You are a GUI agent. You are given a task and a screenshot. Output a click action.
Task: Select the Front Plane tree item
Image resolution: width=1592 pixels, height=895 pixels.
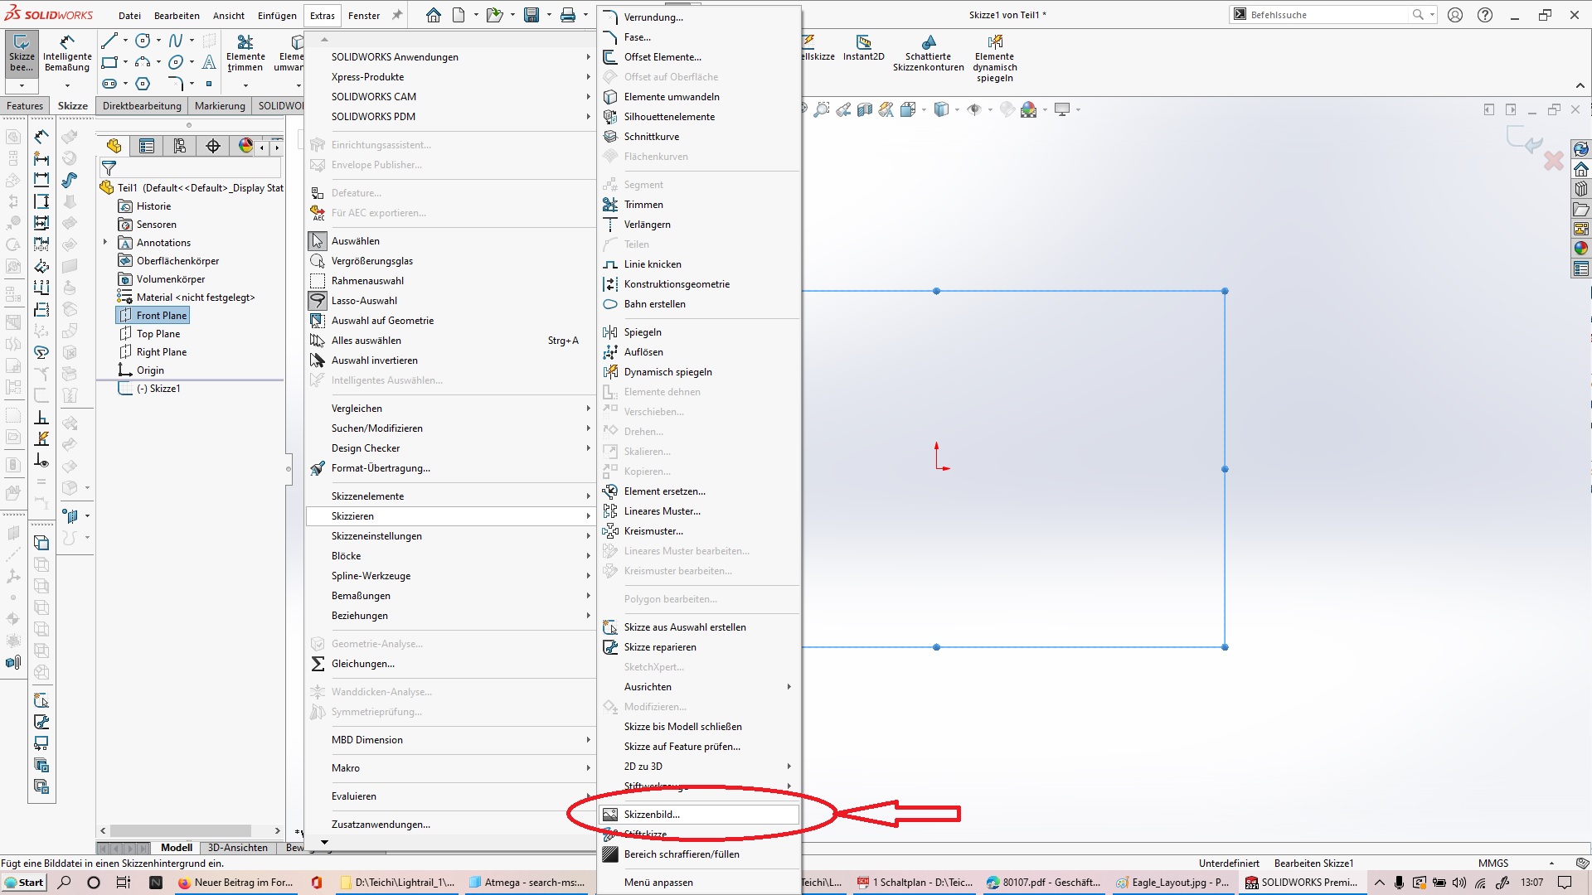click(x=153, y=316)
